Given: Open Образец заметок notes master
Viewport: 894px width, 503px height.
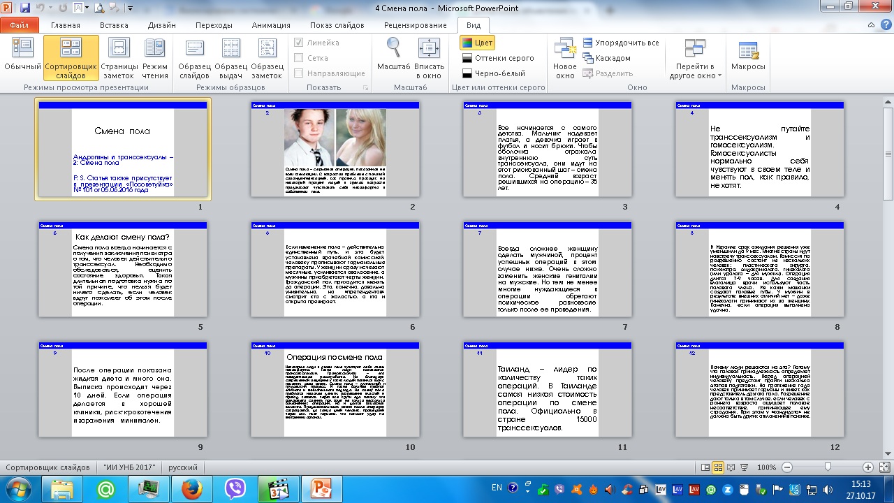Looking at the screenshot, I should click(267, 57).
